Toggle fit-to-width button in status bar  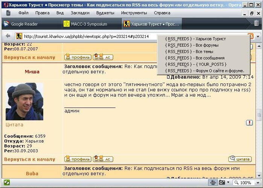click(x=213, y=183)
